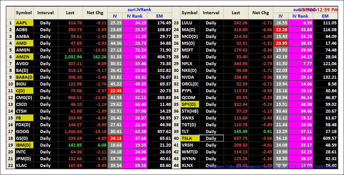The width and height of the screenshot is (344, 175).
Task: Click AMZN net change 162.26
Action: tap(95, 57)
